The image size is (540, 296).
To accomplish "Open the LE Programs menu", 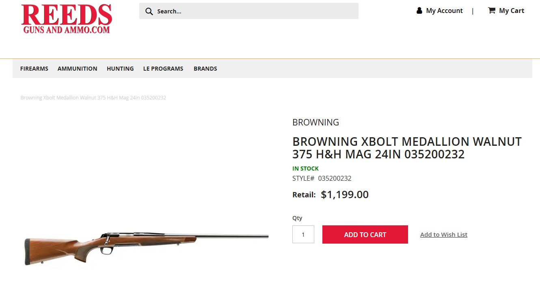I will click(163, 69).
